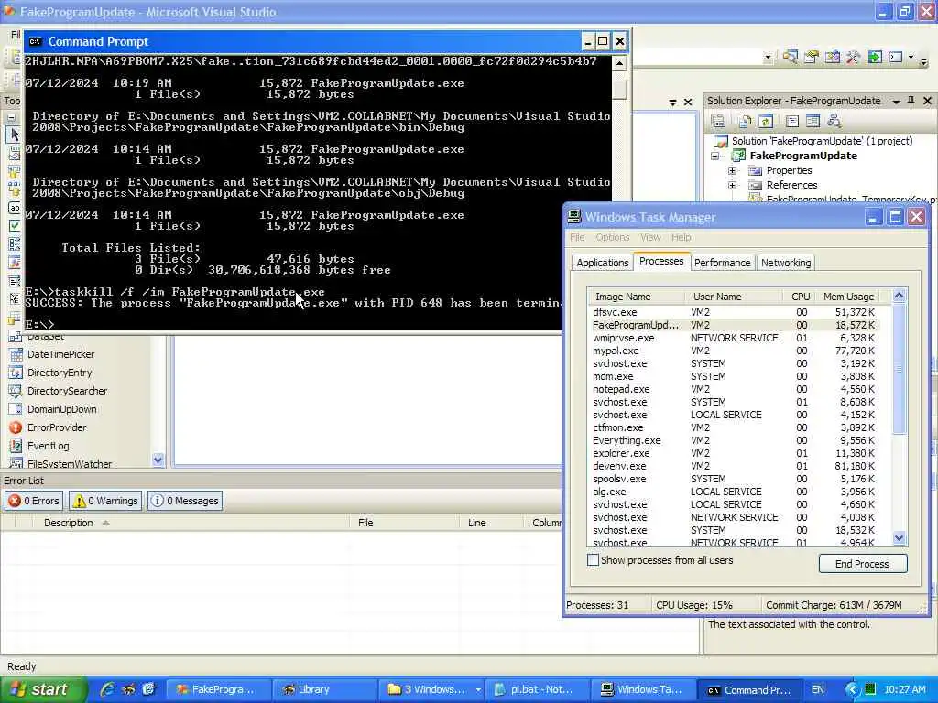Pin toggle Solution Explorer auto-hide

[911, 101]
